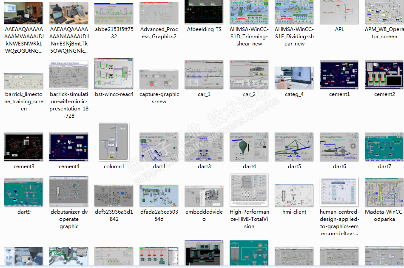Click the embeddedvideo file name label
This screenshot has height=268, width=404.
pyautogui.click(x=204, y=215)
